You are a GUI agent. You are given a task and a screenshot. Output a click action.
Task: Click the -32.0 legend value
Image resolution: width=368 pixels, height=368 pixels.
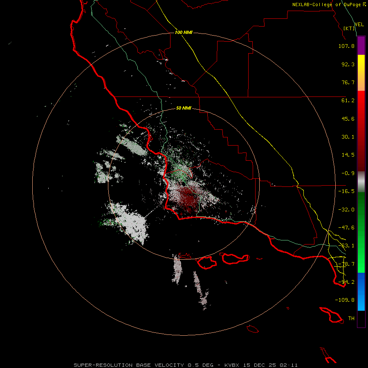point(346,210)
